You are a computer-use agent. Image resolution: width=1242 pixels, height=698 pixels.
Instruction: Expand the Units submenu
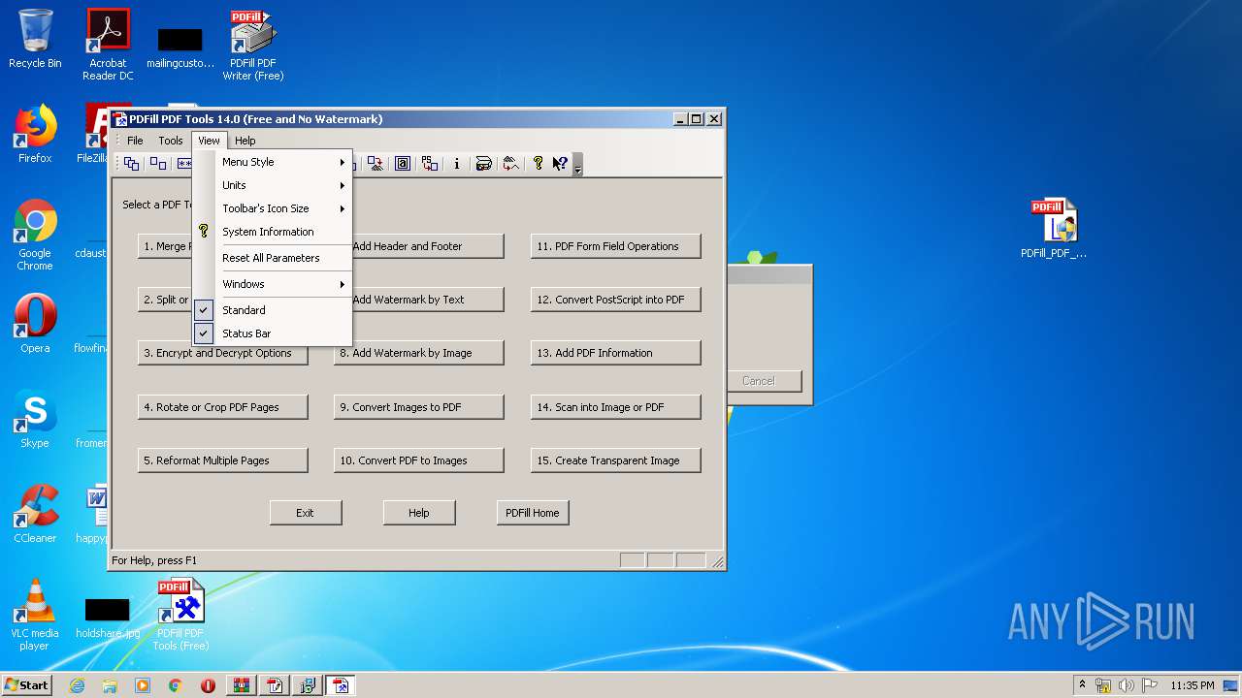(272, 185)
